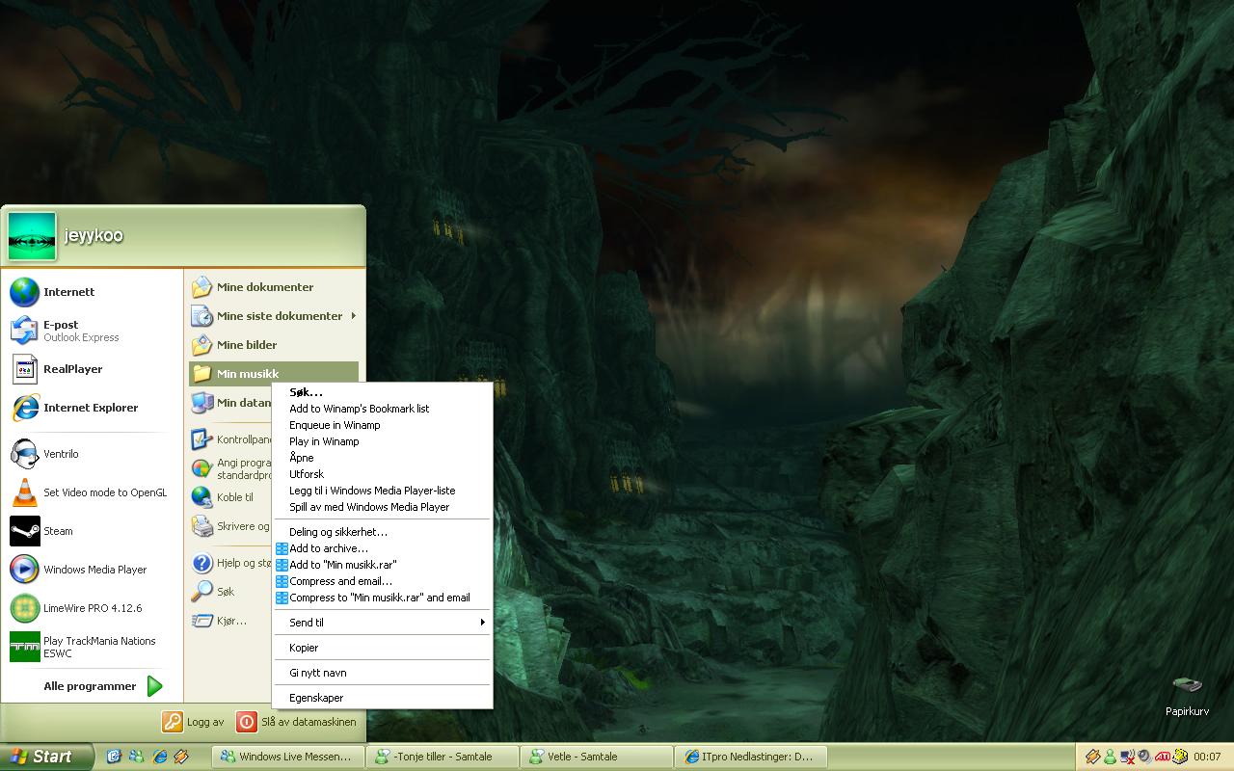Choose Spill av med Windows Media Player
The image size is (1234, 771).
point(383,507)
